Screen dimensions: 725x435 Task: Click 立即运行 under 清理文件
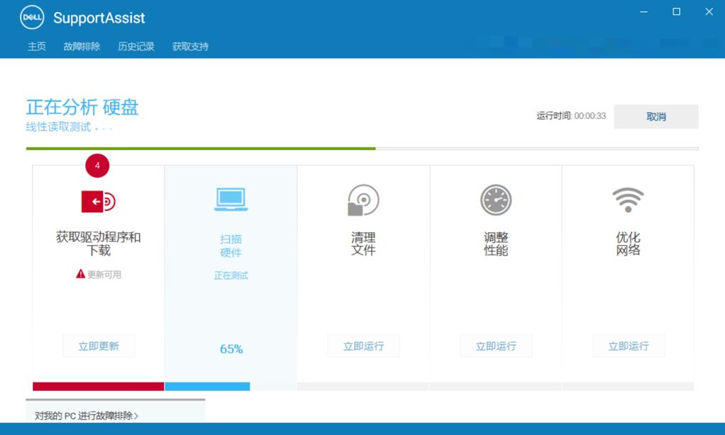coord(363,346)
